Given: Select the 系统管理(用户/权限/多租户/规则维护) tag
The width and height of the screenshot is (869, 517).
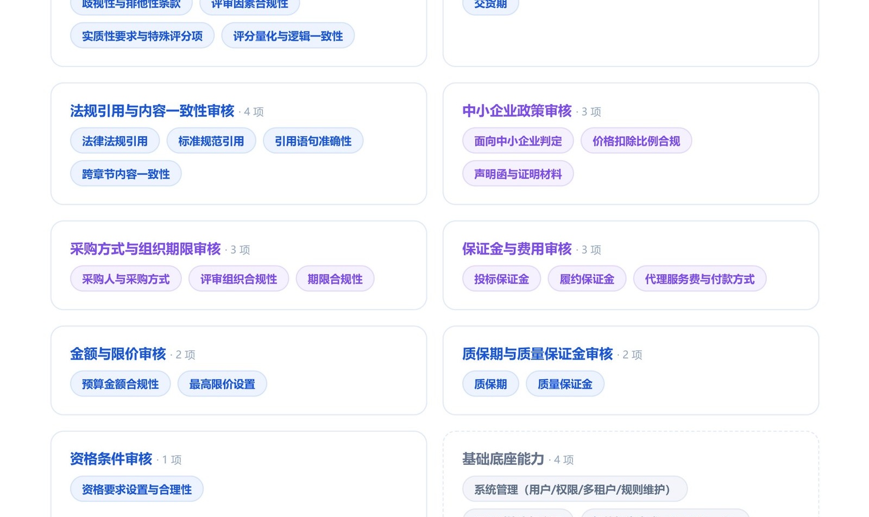Looking at the screenshot, I should point(575,489).
